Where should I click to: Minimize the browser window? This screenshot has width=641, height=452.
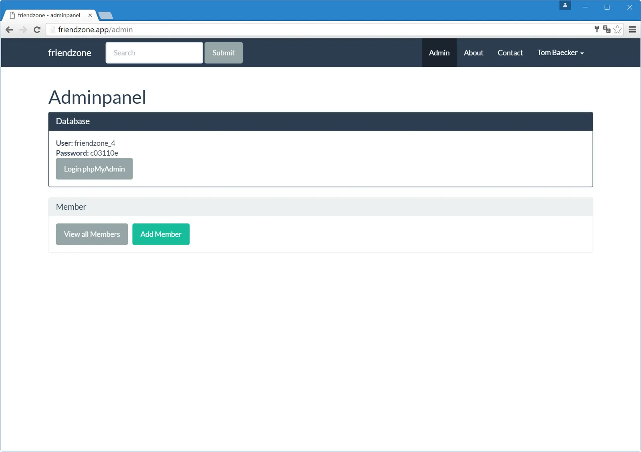(x=585, y=7)
